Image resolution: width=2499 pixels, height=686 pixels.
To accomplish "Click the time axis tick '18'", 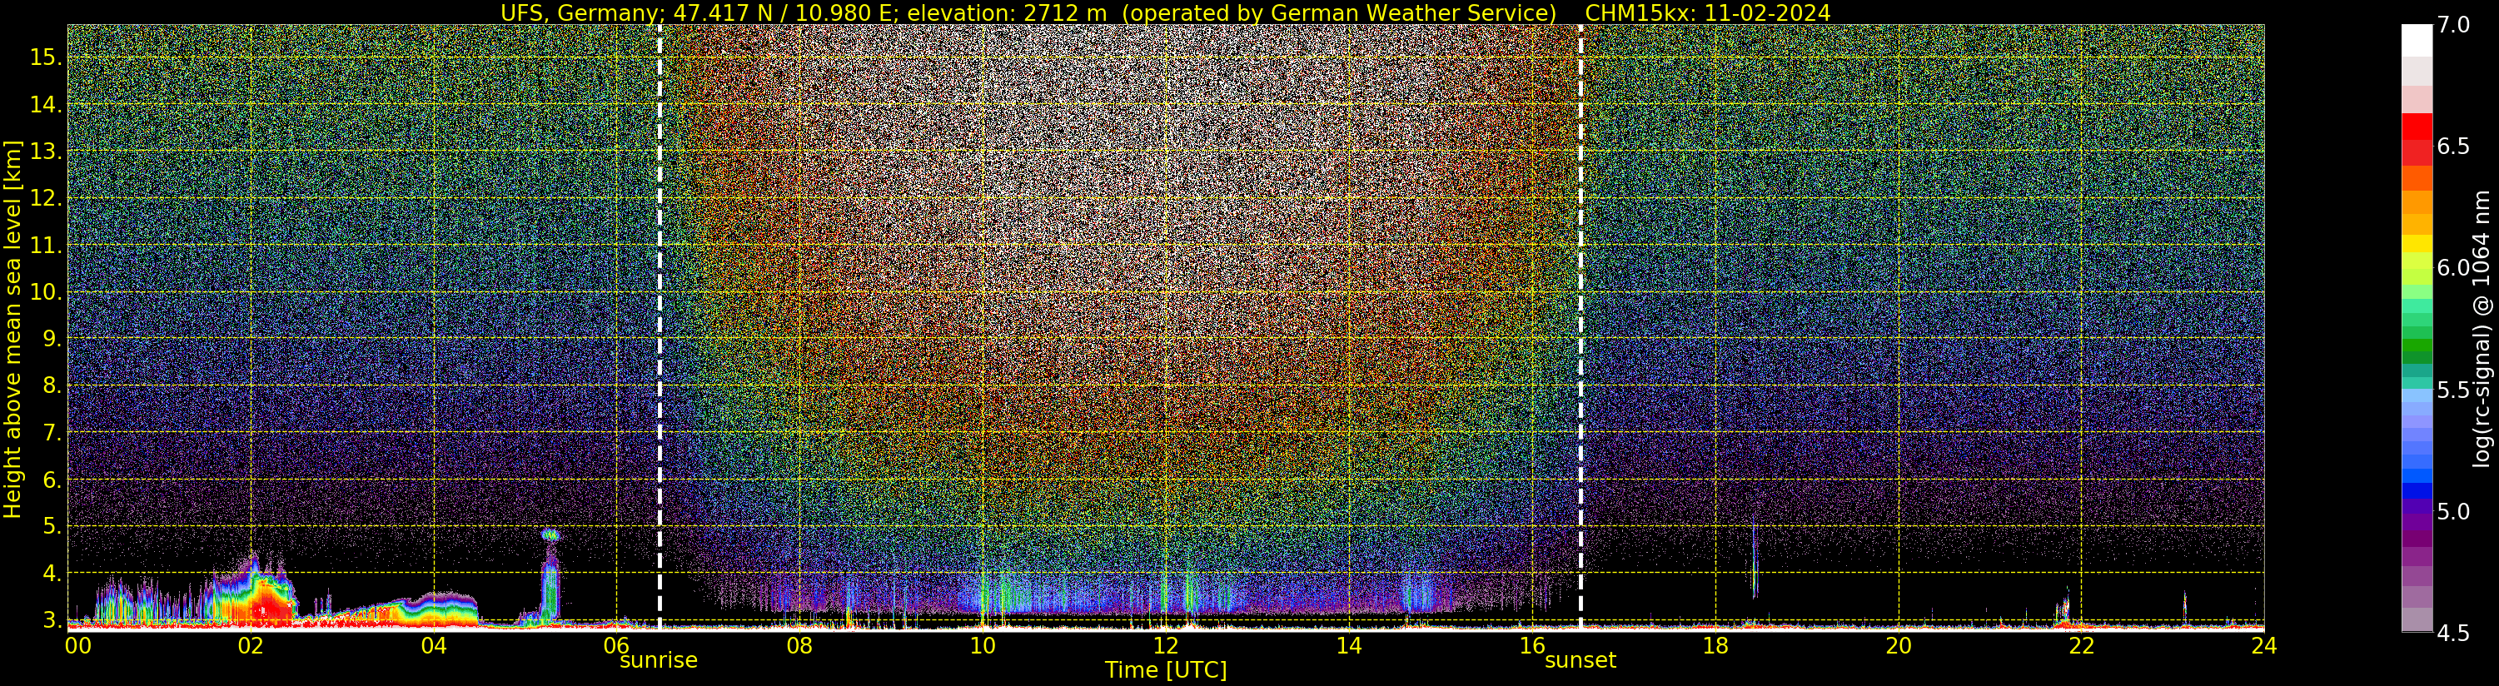I will coord(1715,646).
